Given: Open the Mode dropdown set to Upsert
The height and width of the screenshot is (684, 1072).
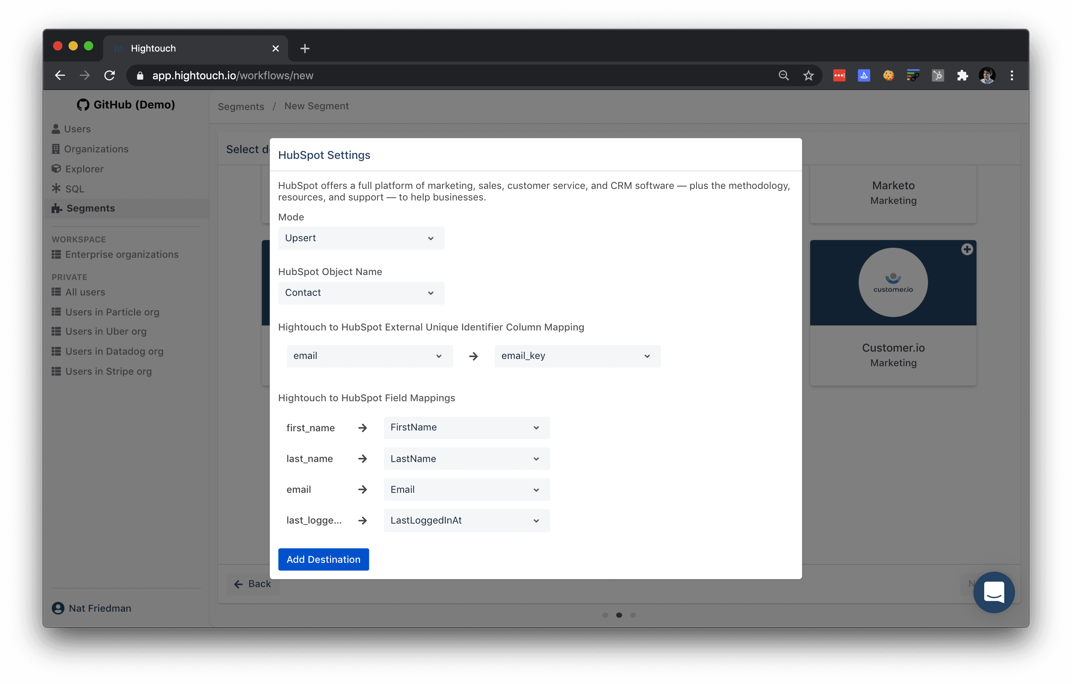Looking at the screenshot, I should (x=361, y=238).
